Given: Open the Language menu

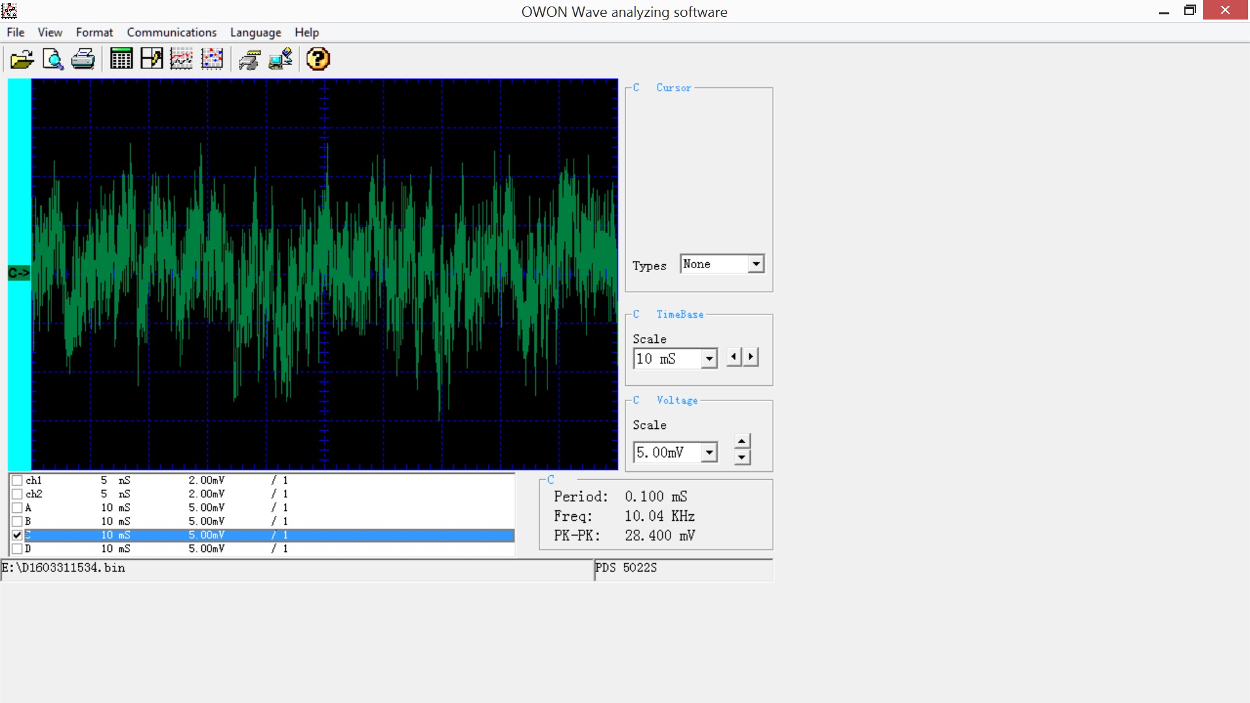Looking at the screenshot, I should click(x=256, y=33).
